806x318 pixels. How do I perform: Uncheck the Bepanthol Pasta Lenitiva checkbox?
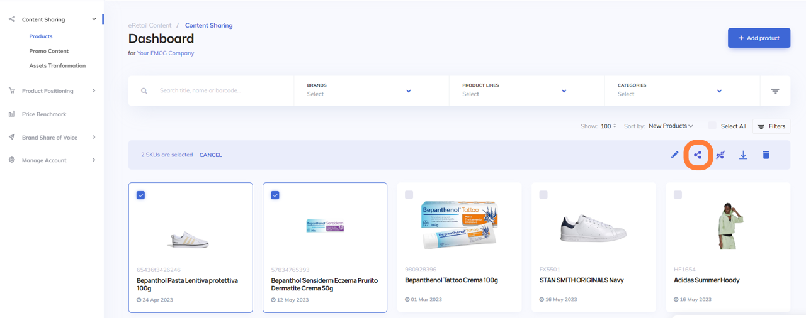[140, 195]
